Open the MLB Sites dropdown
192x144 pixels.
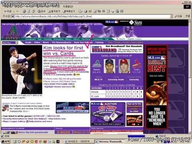(x=17, y=43)
